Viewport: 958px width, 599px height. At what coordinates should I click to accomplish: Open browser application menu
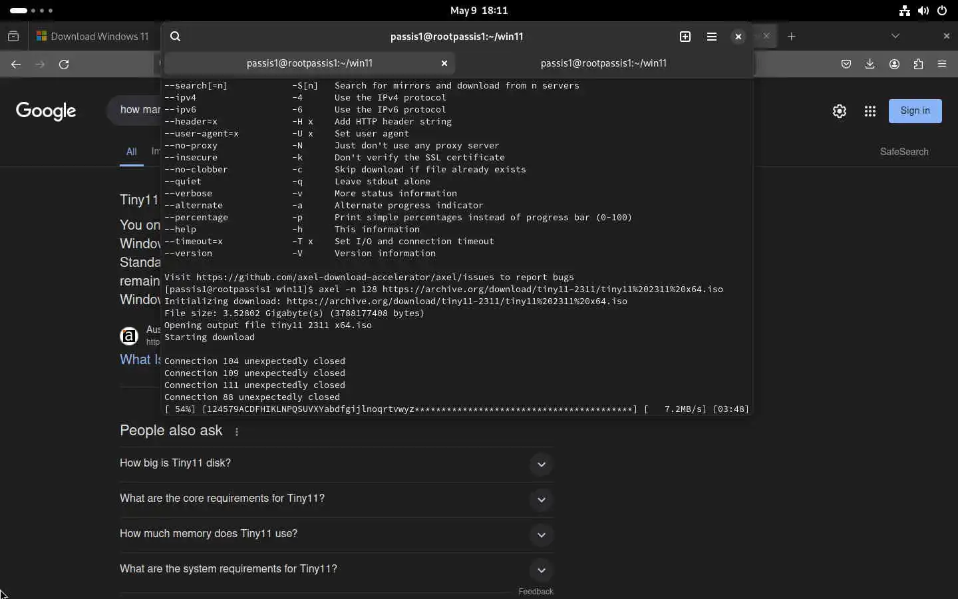click(x=942, y=65)
